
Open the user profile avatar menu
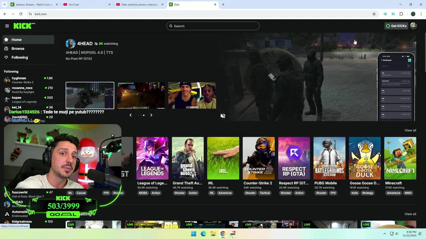coord(414,26)
